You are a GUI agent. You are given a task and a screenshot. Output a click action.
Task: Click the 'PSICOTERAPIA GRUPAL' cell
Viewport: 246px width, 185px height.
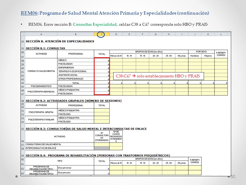pos(41,112)
